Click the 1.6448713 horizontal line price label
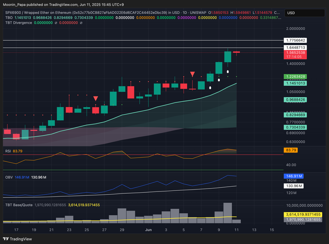The height and width of the screenshot is (244, 329). coord(295,48)
